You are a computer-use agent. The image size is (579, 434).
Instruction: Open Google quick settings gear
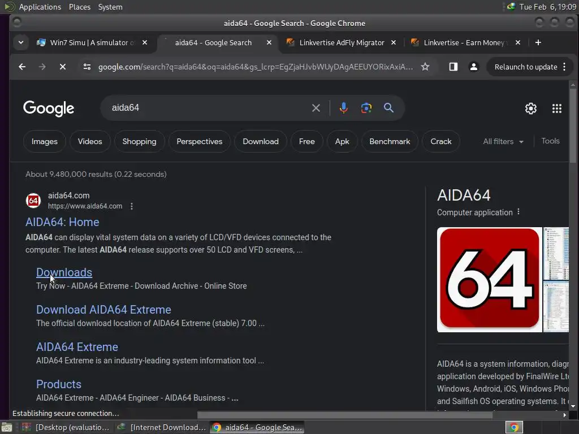530,108
